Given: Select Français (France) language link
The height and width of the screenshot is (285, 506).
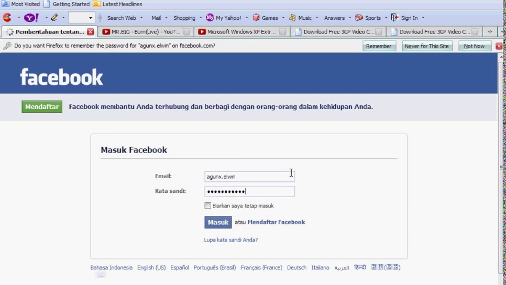Looking at the screenshot, I should point(261,268).
